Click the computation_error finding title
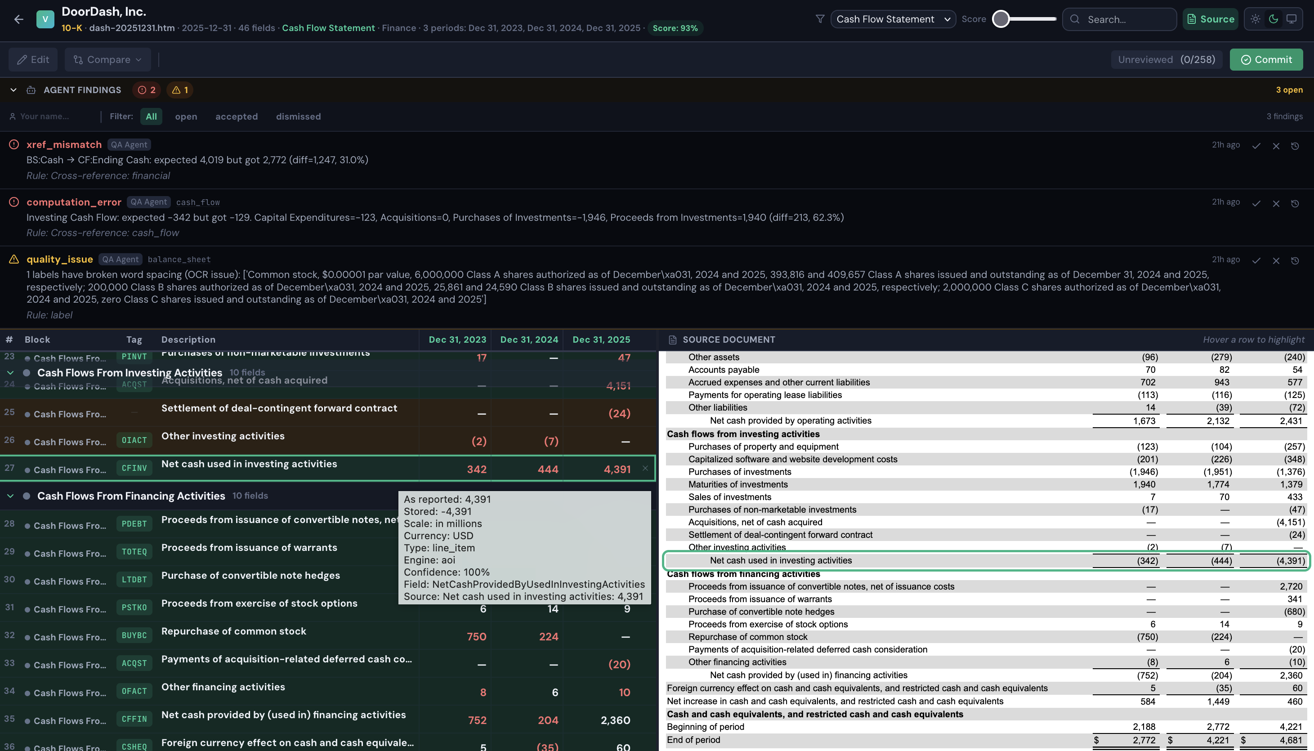This screenshot has height=751, width=1314. click(x=74, y=201)
